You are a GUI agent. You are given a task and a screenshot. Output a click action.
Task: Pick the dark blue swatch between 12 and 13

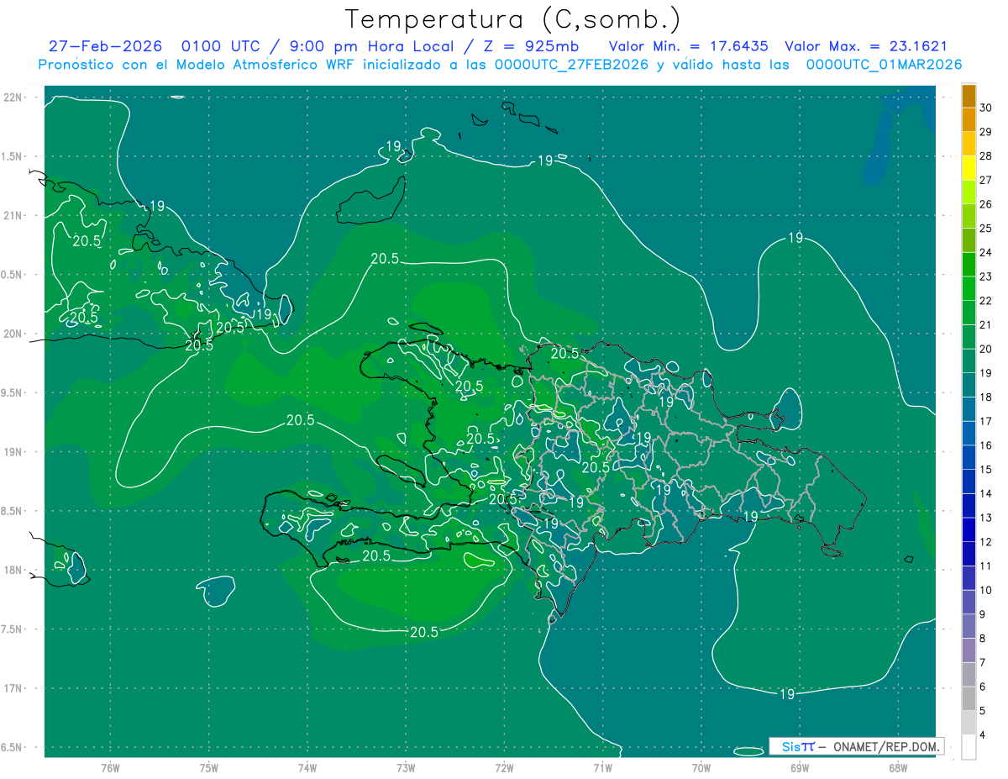pos(969,529)
